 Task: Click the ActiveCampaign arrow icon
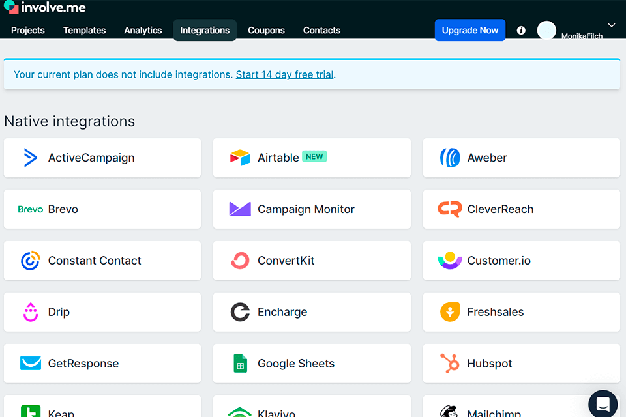coord(31,158)
